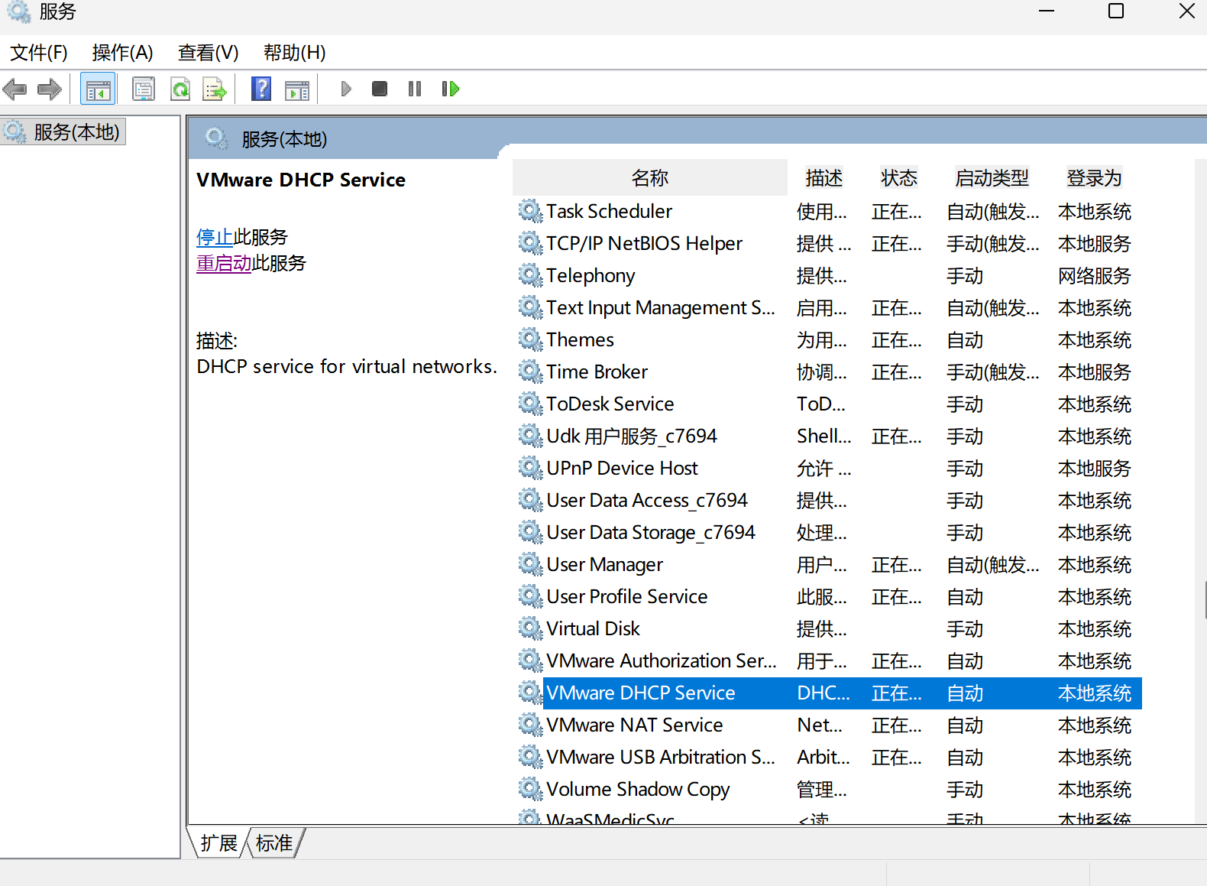Open the 帮助(H) menu

[x=295, y=53]
